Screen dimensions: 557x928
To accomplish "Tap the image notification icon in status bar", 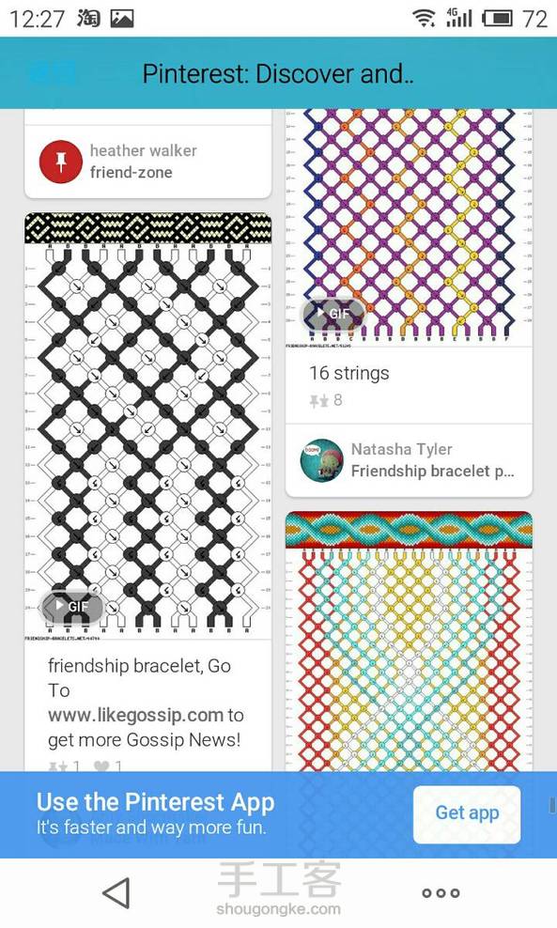I will [x=122, y=19].
